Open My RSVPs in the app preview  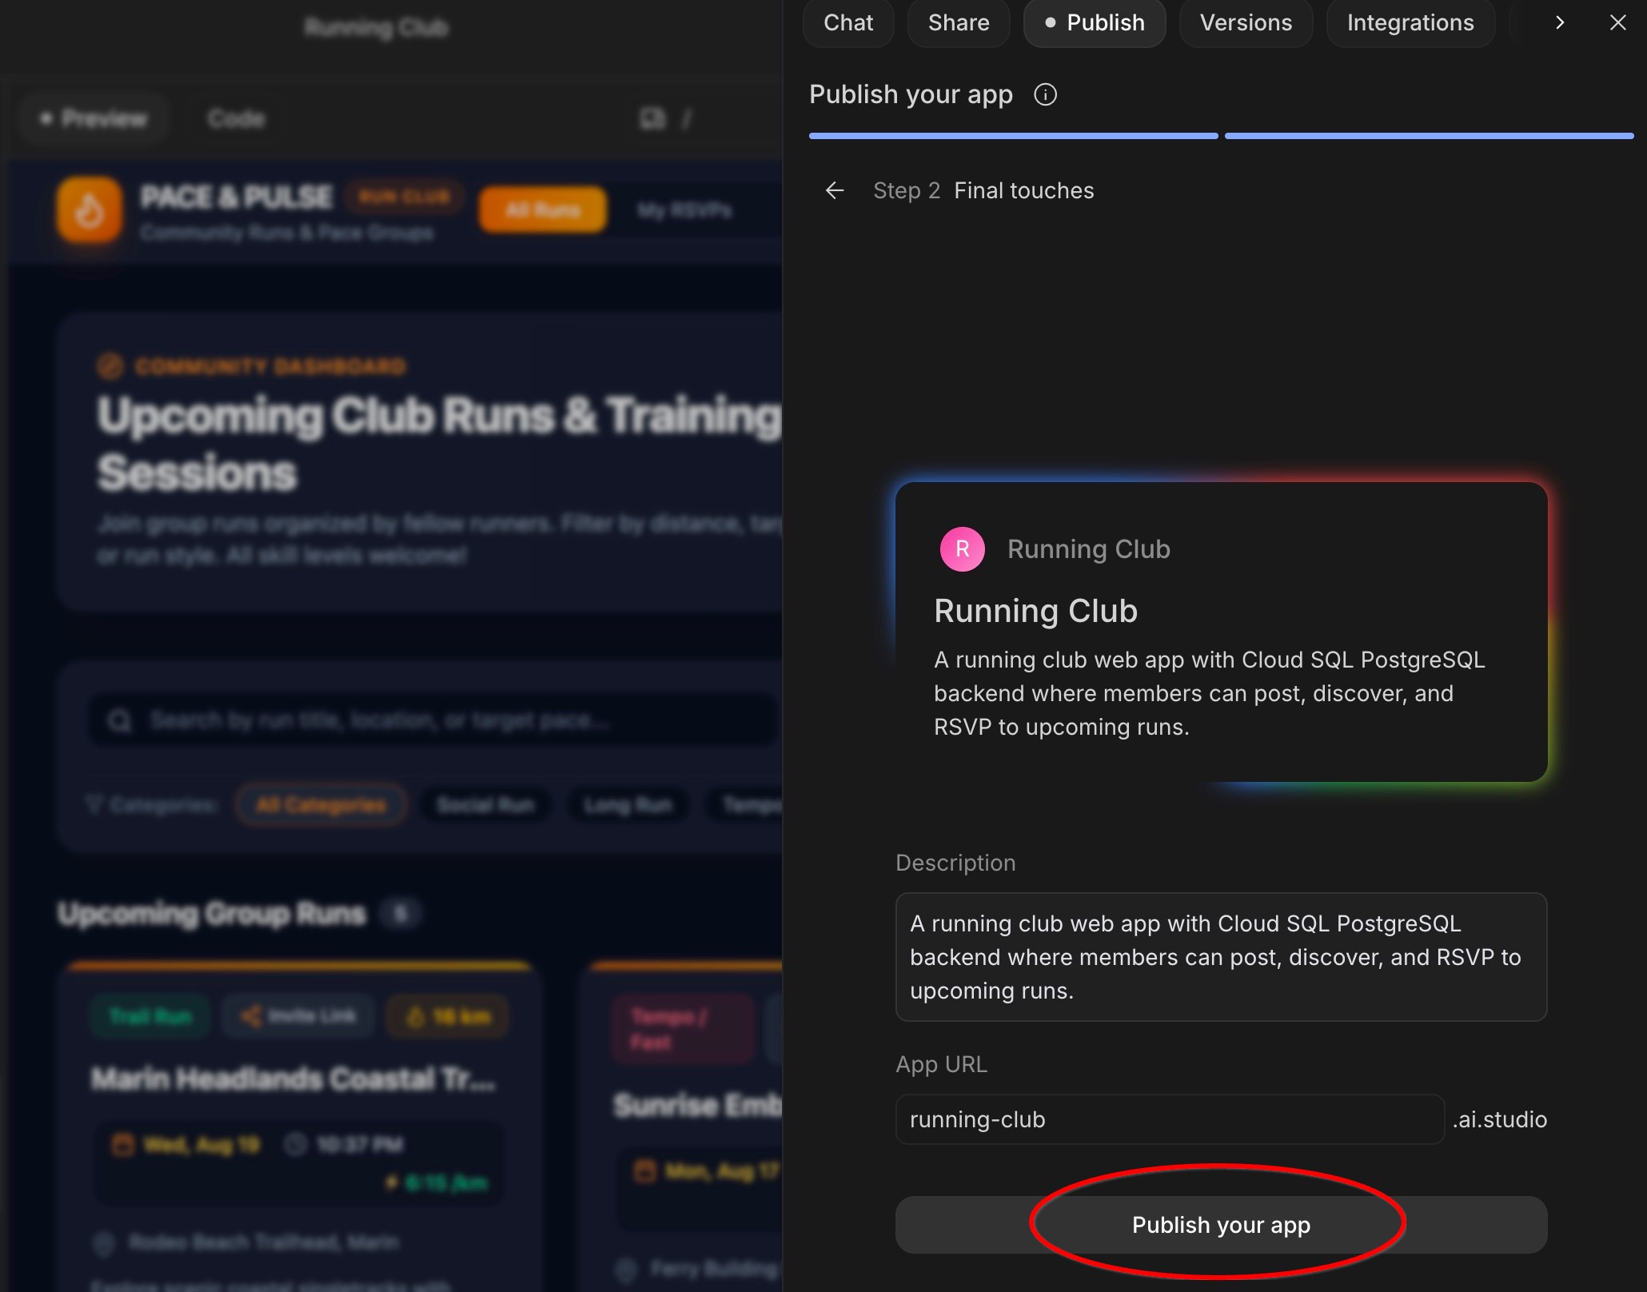(x=684, y=210)
